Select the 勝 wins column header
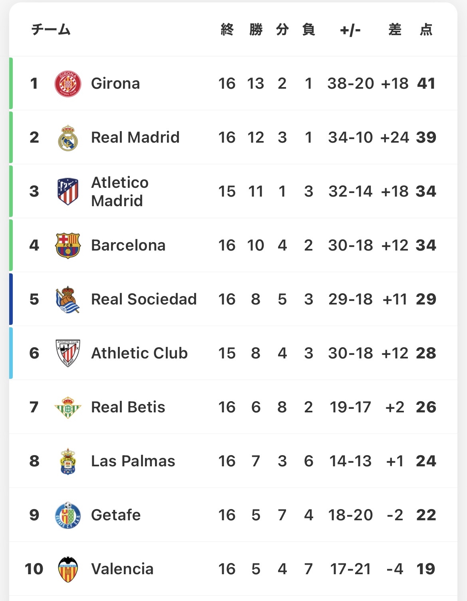467x601 pixels. 256,30
